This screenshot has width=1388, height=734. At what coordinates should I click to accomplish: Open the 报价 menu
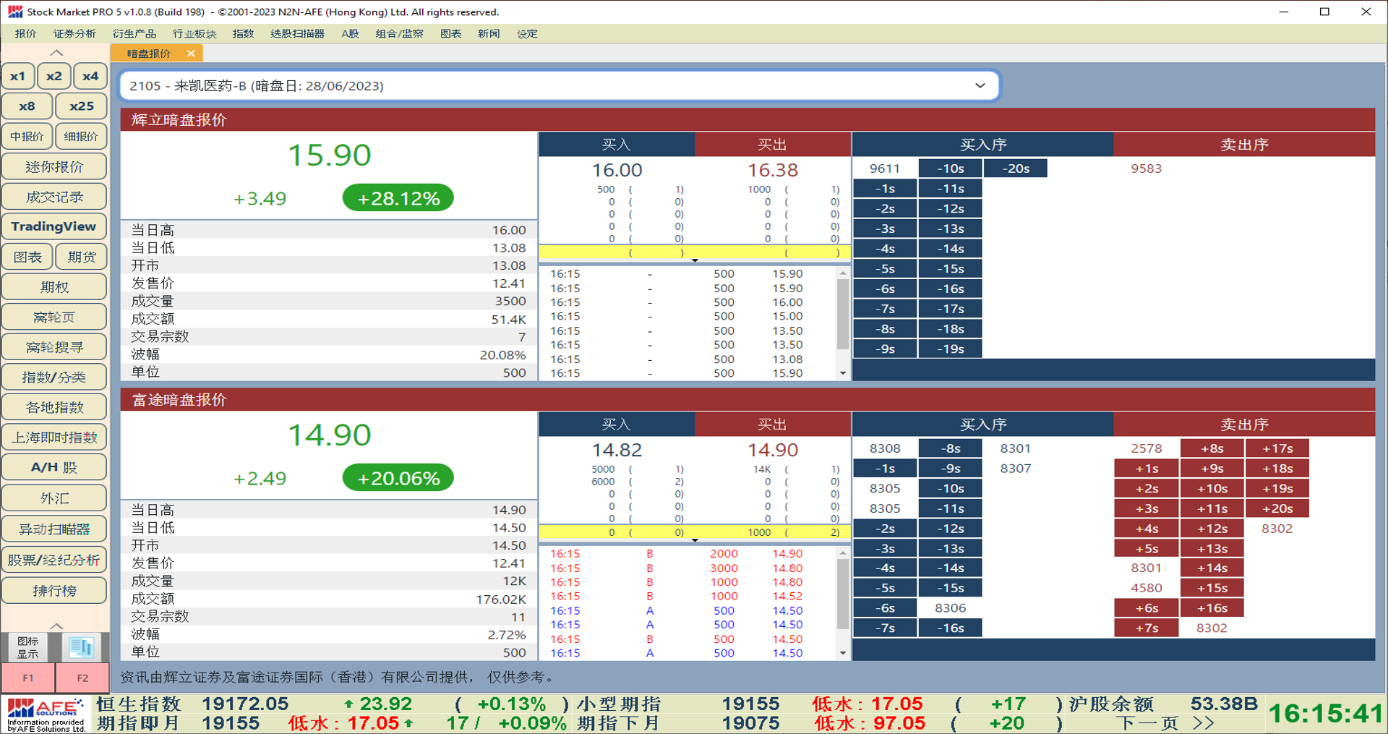click(25, 34)
